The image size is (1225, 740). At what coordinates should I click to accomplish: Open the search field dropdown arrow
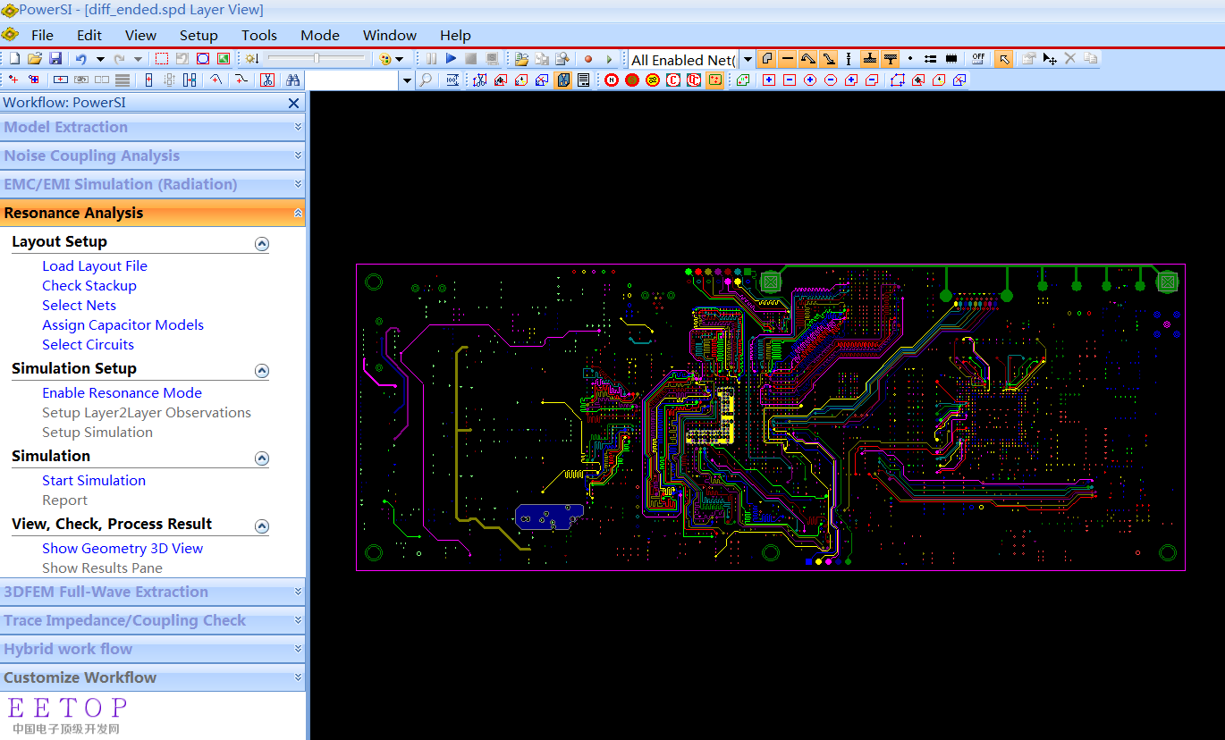point(407,80)
